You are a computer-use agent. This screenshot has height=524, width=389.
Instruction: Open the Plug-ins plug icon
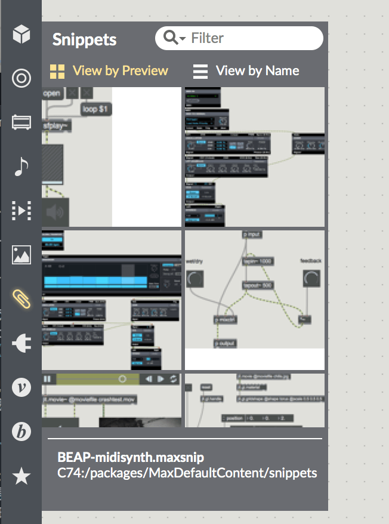pyautogui.click(x=21, y=343)
